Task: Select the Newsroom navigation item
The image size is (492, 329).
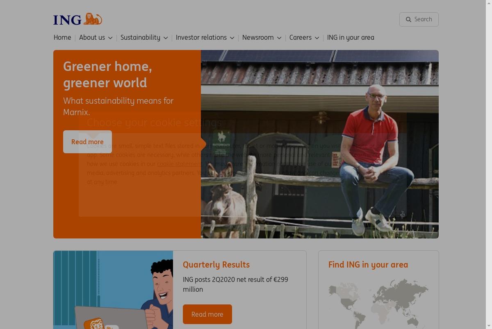Action: click(x=258, y=37)
